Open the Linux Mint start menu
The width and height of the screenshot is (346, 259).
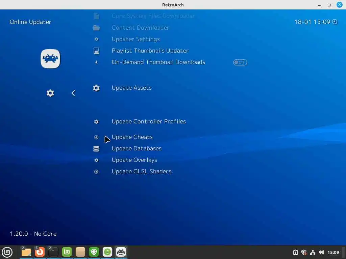pos(7,252)
